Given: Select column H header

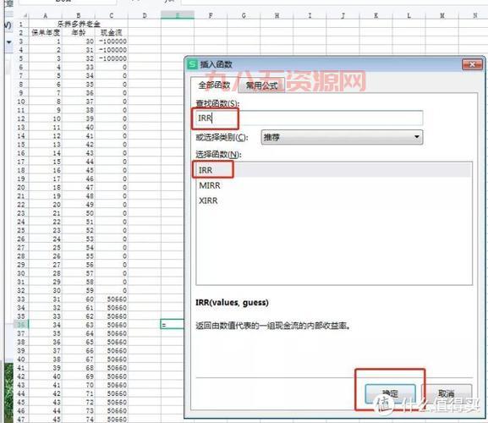Looking at the screenshot, I should tap(277, 15).
